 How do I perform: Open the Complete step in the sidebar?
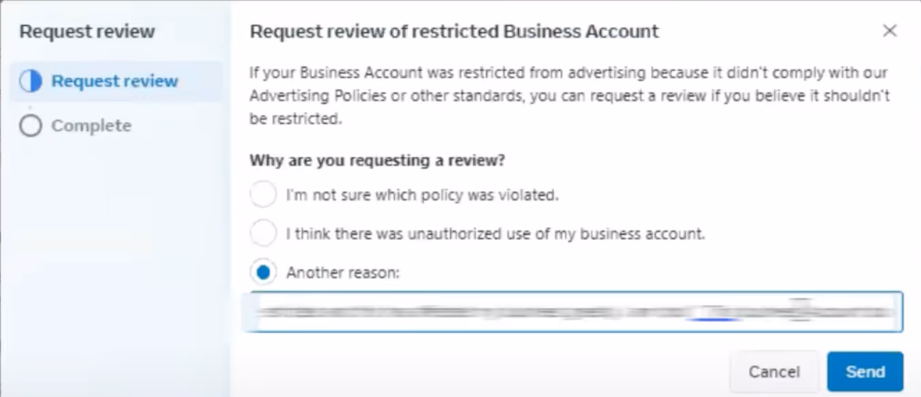click(x=91, y=125)
